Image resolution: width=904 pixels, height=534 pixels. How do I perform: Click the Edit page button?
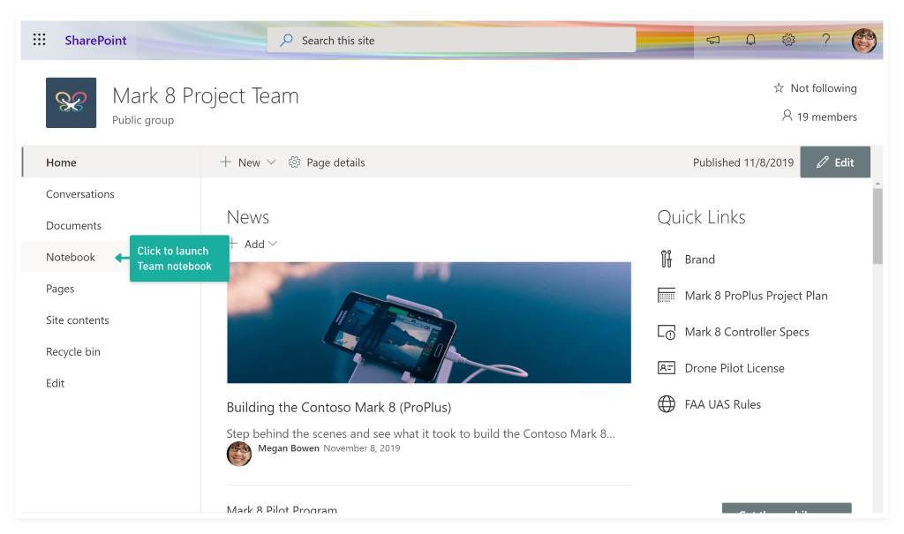[x=835, y=162]
